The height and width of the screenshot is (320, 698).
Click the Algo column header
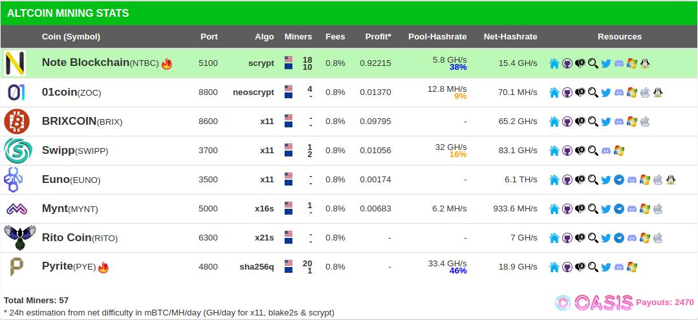(x=265, y=37)
